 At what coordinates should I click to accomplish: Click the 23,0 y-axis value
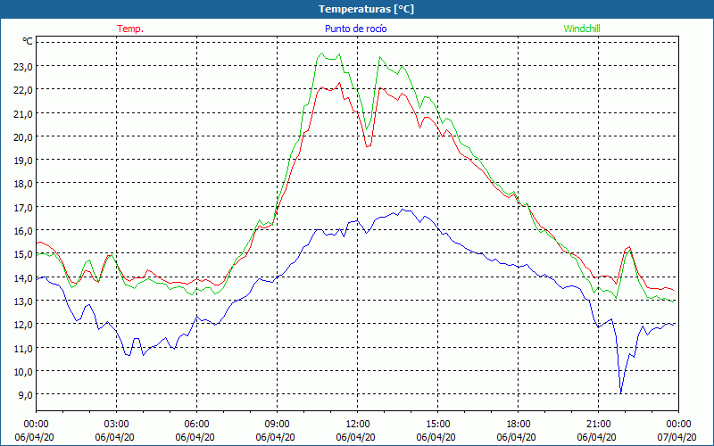(x=23, y=66)
